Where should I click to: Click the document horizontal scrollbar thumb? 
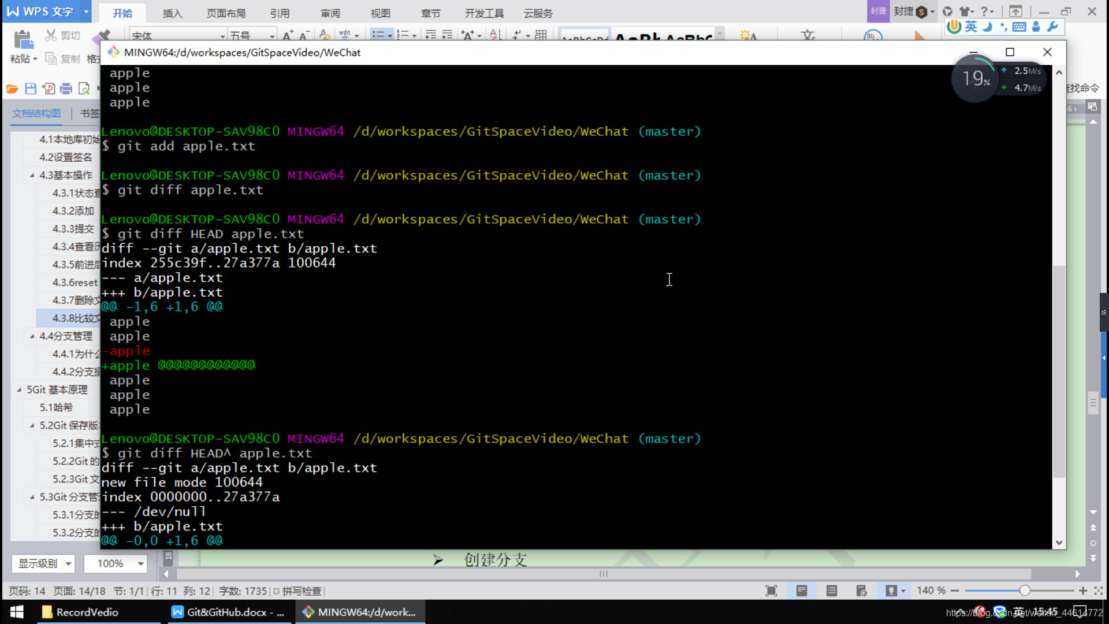point(604,574)
